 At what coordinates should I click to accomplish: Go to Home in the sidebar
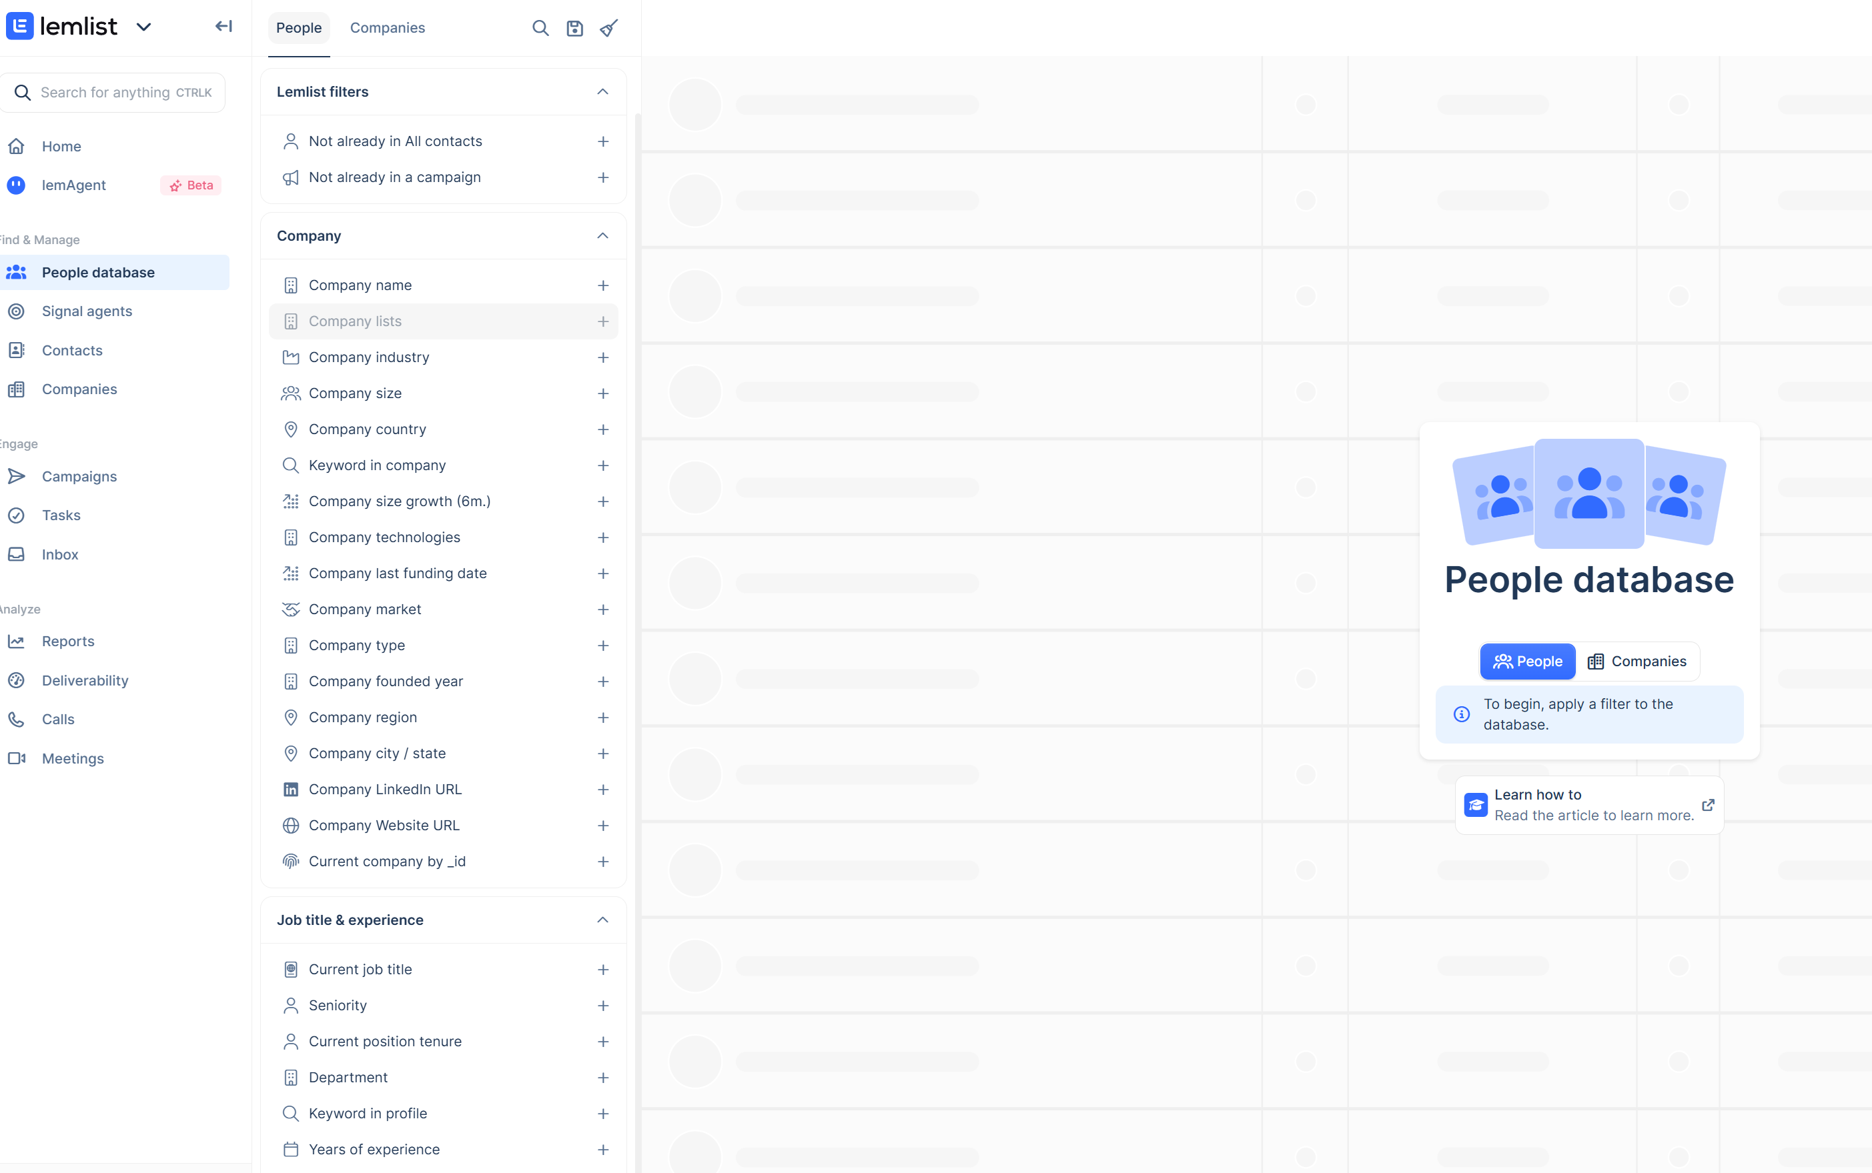[115, 146]
